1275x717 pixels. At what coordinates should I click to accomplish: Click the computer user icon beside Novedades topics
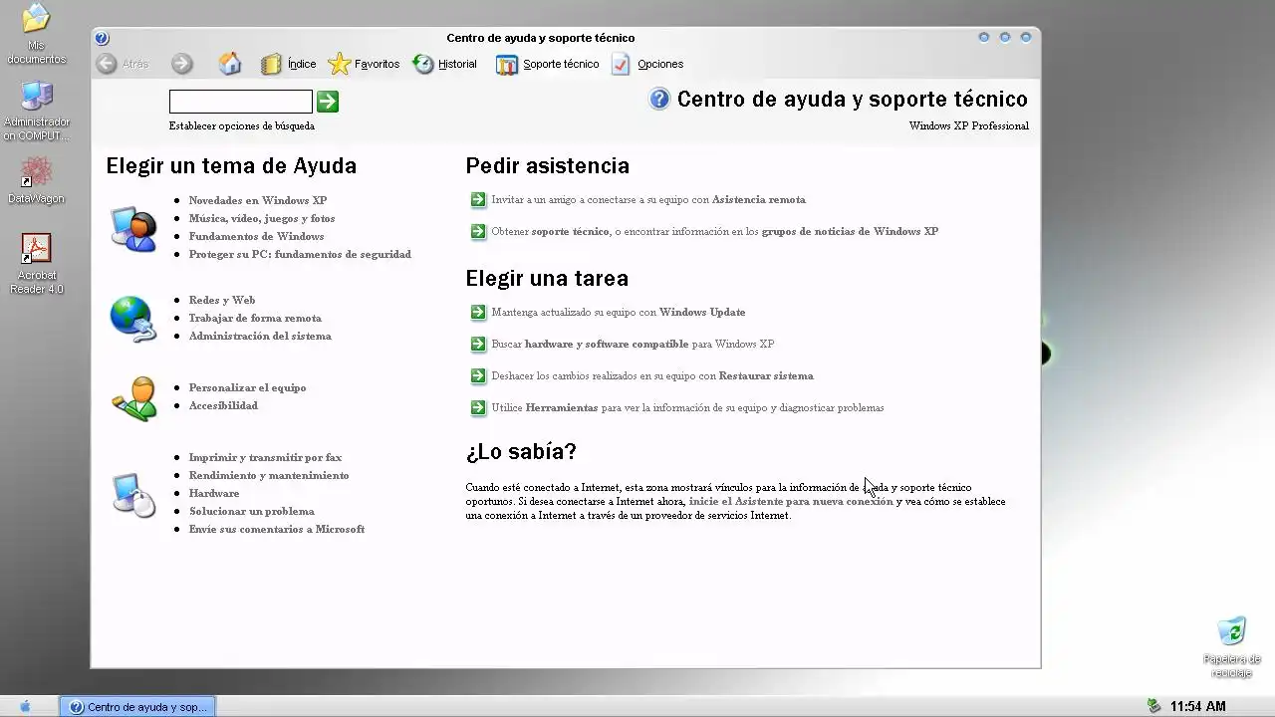tap(133, 228)
